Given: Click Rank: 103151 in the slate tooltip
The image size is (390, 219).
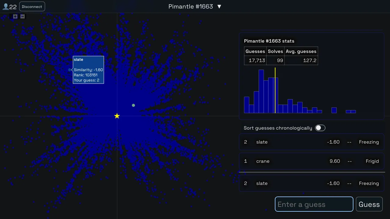Looking at the screenshot, I should pyautogui.click(x=86, y=75).
